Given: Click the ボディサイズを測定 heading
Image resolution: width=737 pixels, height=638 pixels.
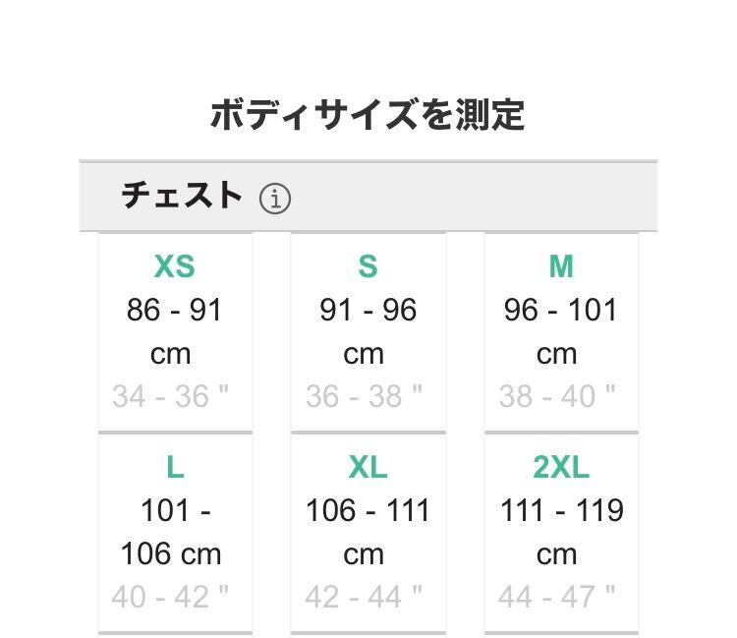Looking at the screenshot, I should 368,115.
